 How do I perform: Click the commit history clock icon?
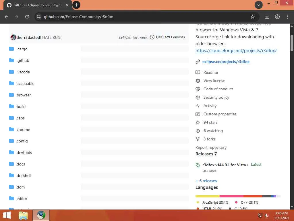(x=152, y=37)
